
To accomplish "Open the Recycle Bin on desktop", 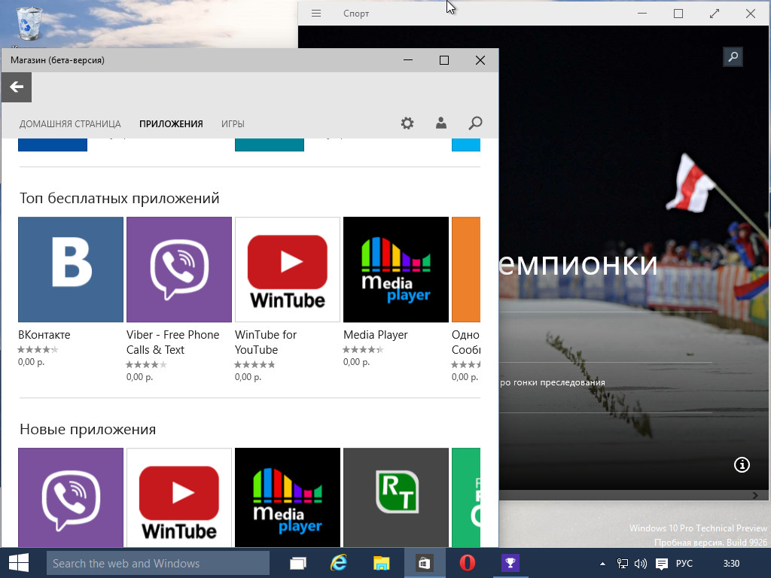I will [x=29, y=23].
